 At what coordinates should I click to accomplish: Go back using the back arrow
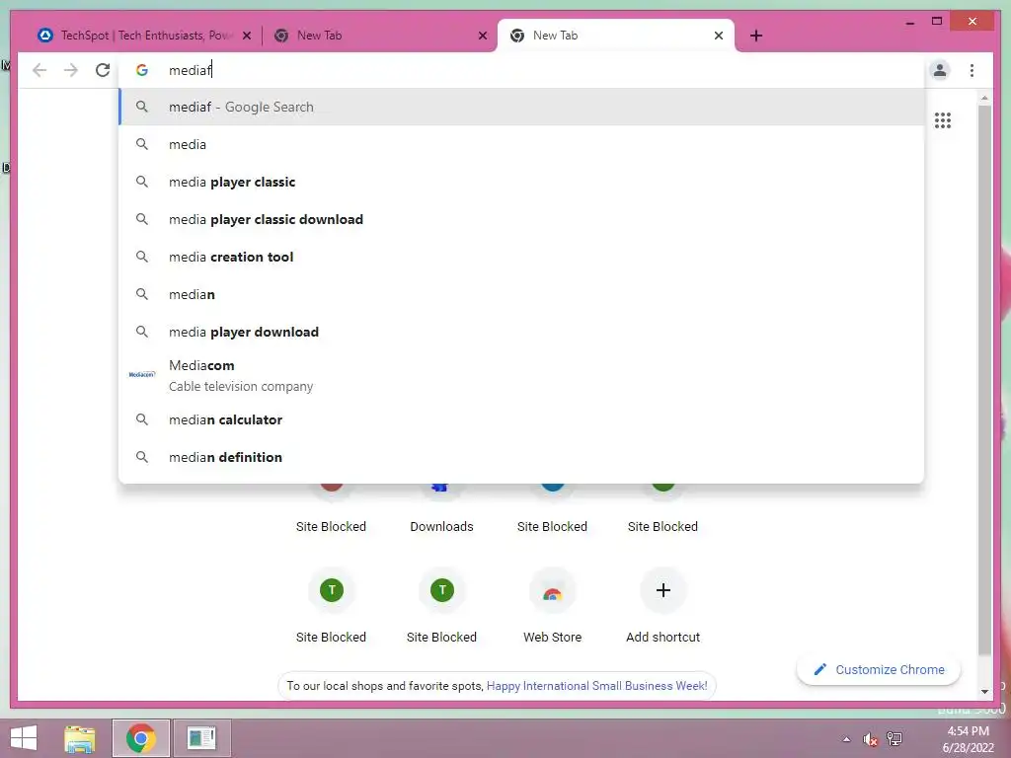click(39, 70)
